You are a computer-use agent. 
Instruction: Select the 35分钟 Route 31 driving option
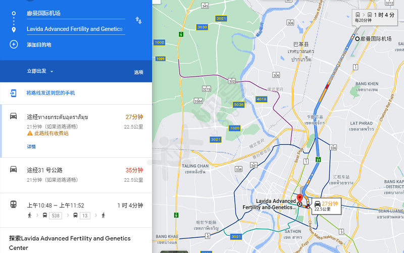click(x=76, y=175)
